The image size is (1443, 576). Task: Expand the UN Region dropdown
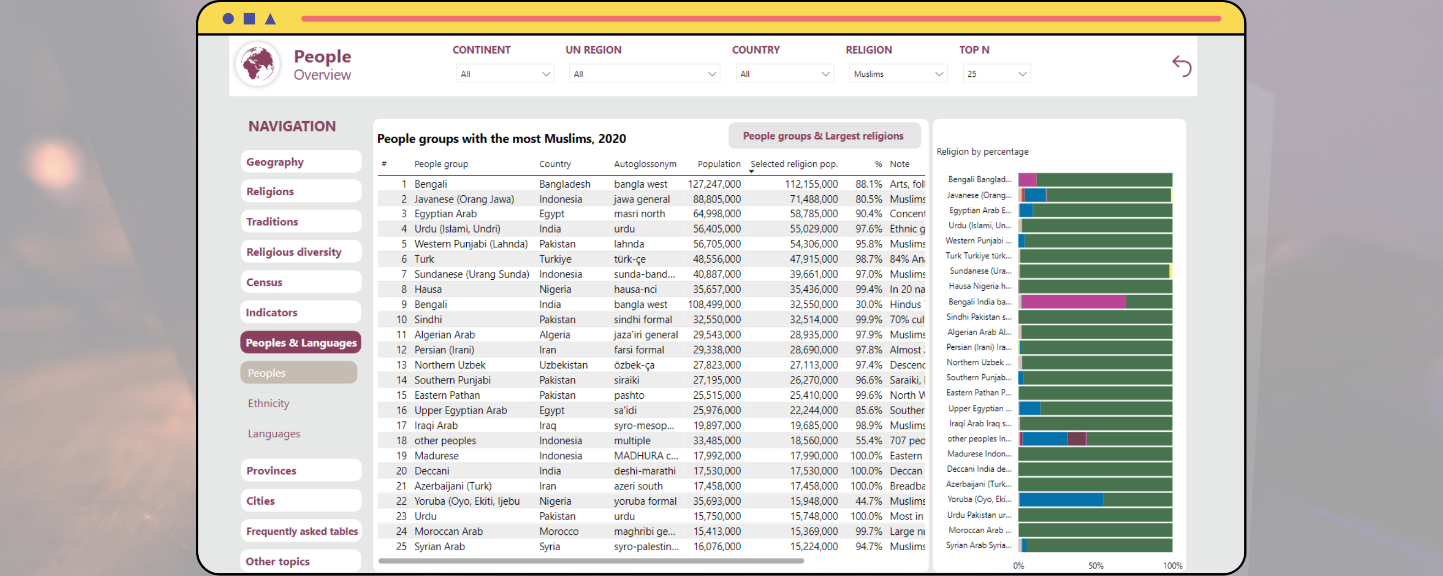(x=644, y=74)
